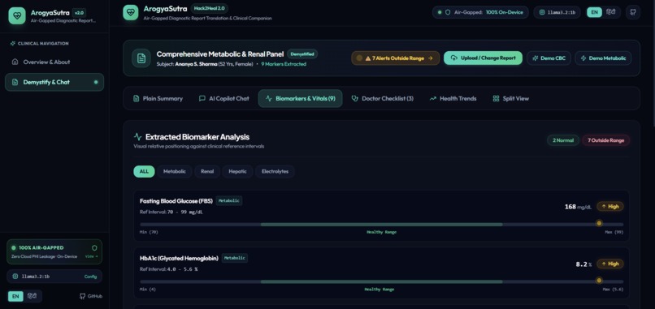This screenshot has width=655, height=309.
Task: Click Metabolic tag on HbA1c row
Action: point(235,258)
